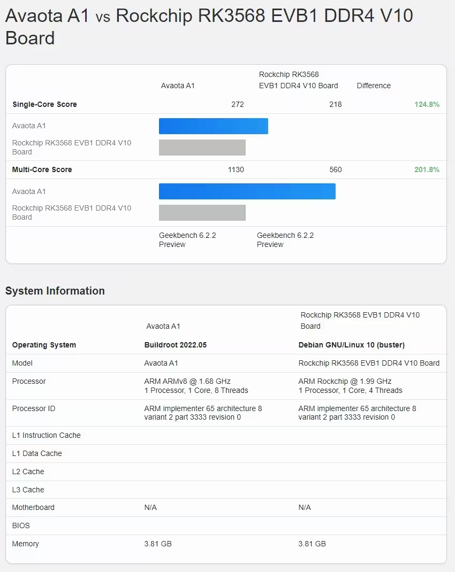Click the Motherboard row label

(33, 507)
